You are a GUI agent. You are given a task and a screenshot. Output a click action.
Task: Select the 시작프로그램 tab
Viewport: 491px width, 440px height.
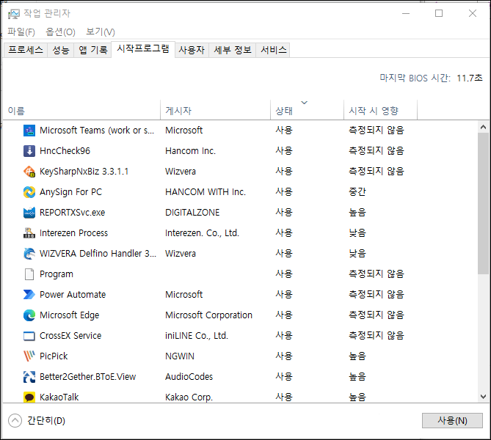pyautogui.click(x=143, y=49)
